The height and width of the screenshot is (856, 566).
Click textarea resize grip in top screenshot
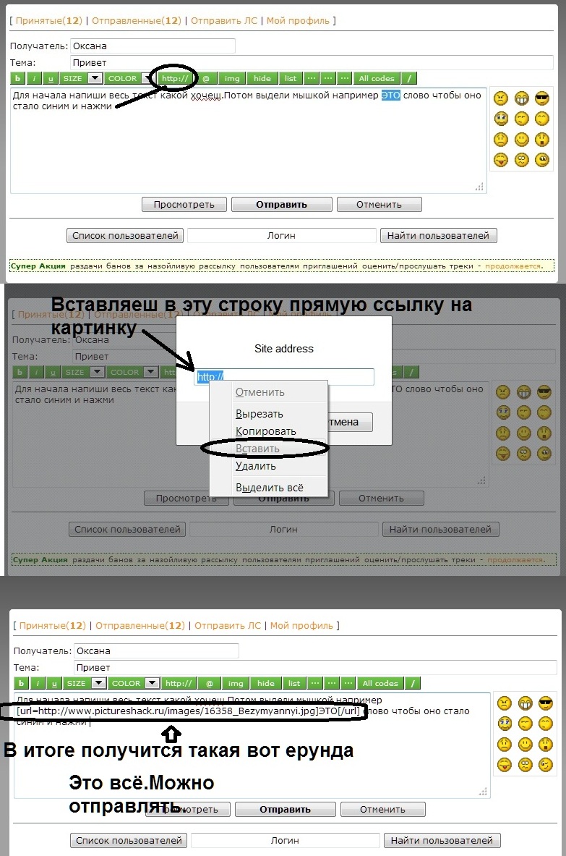tap(479, 187)
